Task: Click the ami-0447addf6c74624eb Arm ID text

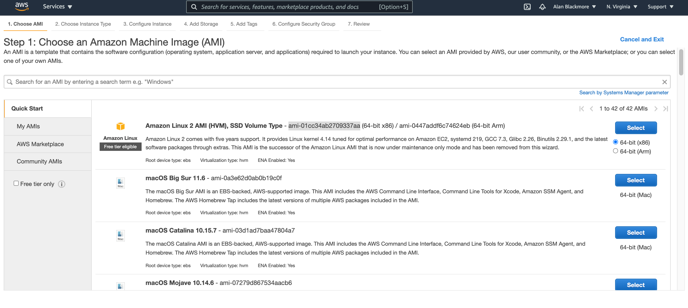Action: pos(434,125)
